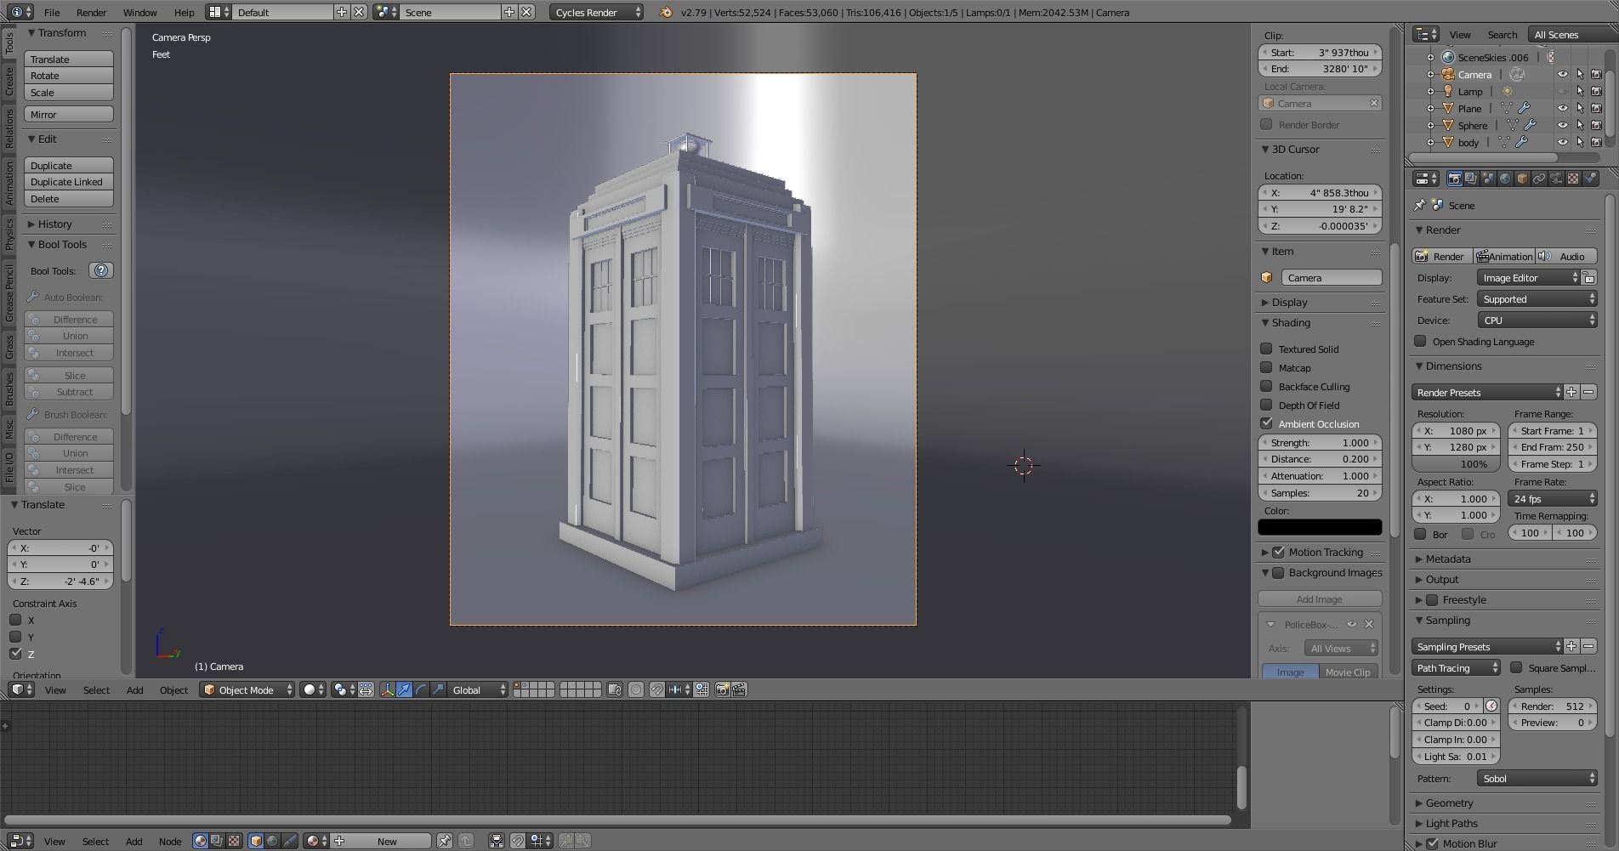Click the Duplicate Linked button

pyautogui.click(x=69, y=181)
